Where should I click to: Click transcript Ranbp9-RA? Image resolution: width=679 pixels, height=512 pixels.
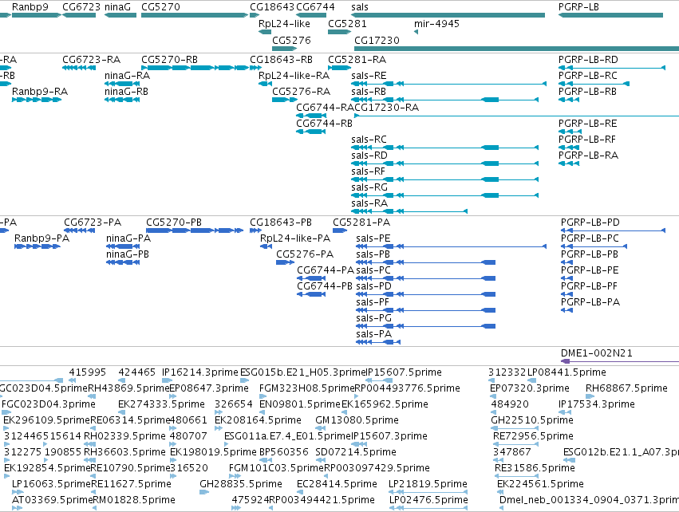point(37,100)
